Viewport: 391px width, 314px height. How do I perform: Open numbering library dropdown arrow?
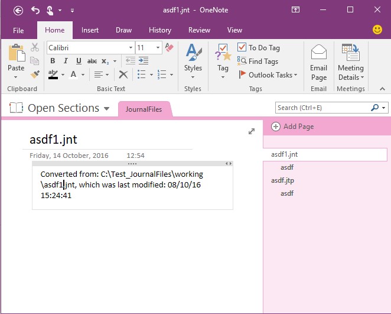coord(171,75)
